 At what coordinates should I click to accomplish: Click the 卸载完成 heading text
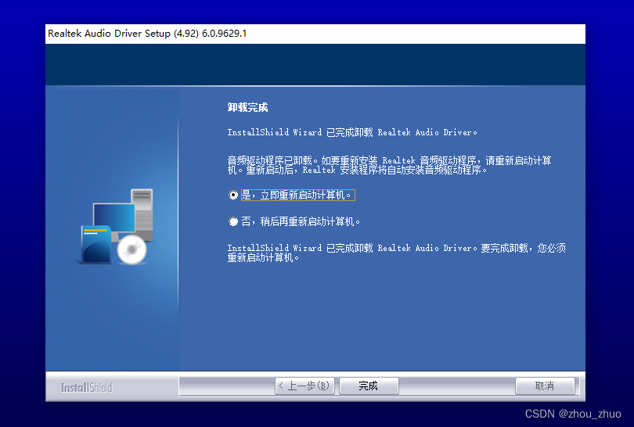click(x=247, y=107)
